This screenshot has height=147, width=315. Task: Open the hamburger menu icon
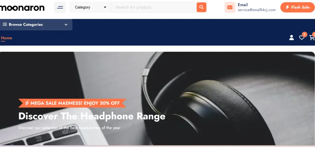pos(60,7)
